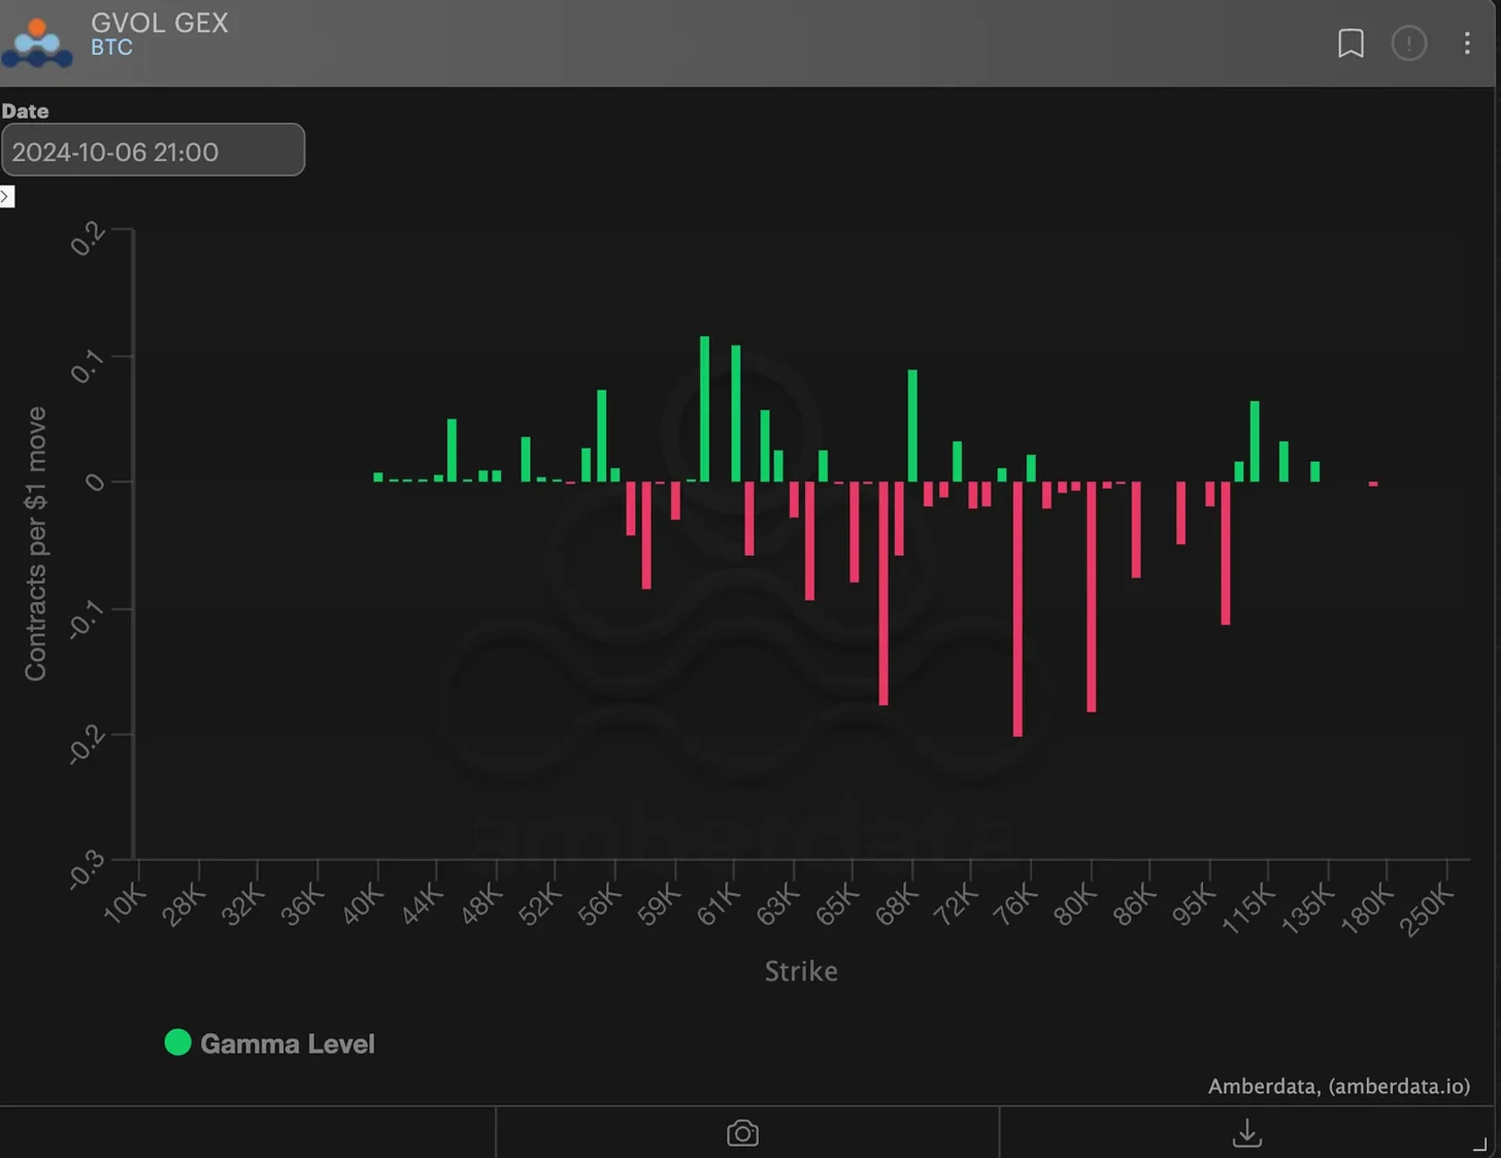Toggle the Gamma Level legend entry
Viewport: 1501px width, 1158px height.
270,1043
